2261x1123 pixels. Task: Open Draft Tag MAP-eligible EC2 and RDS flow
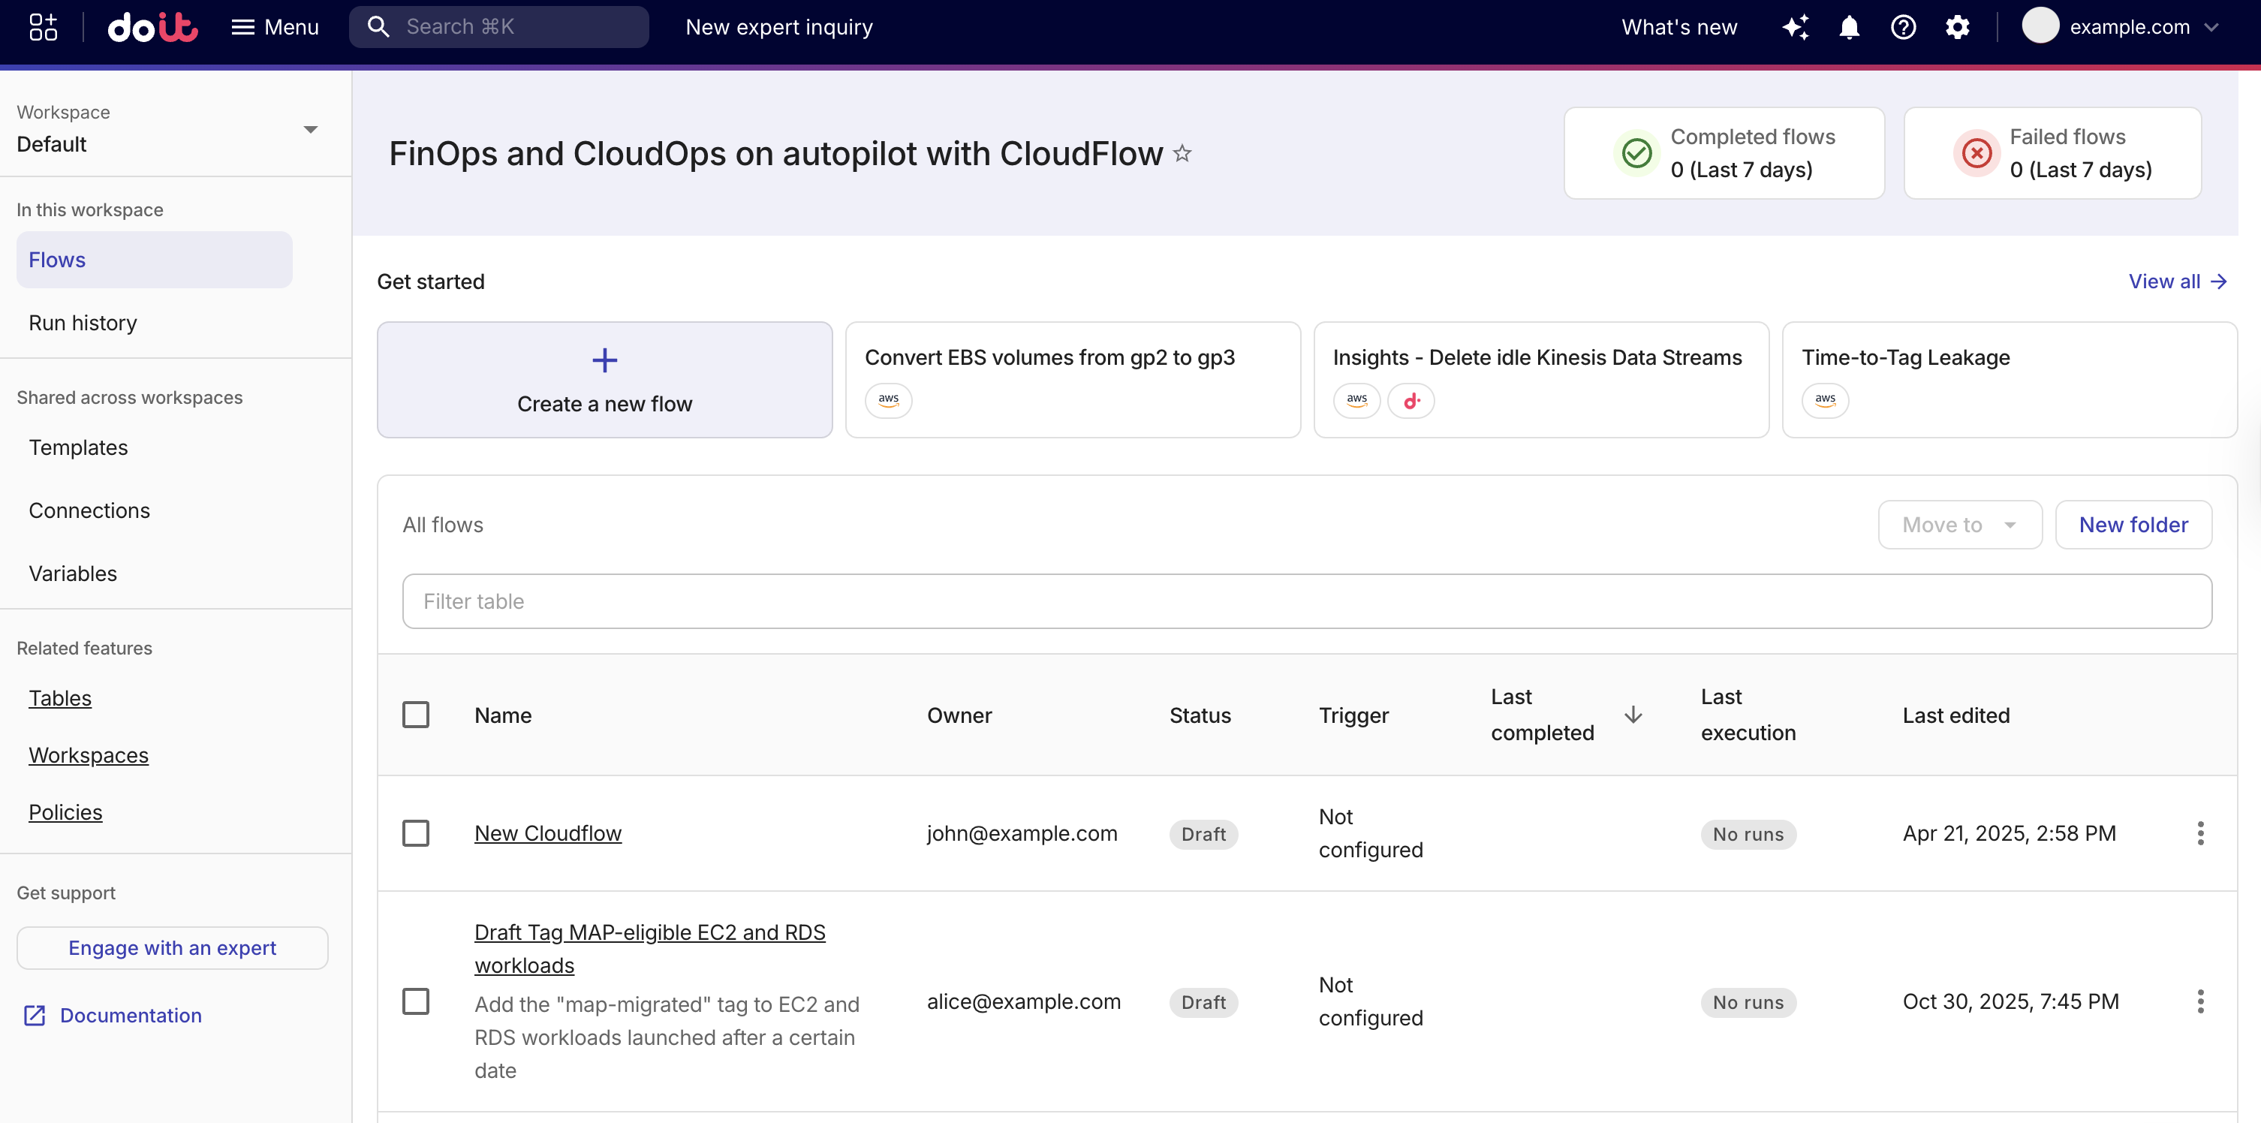(x=649, y=949)
